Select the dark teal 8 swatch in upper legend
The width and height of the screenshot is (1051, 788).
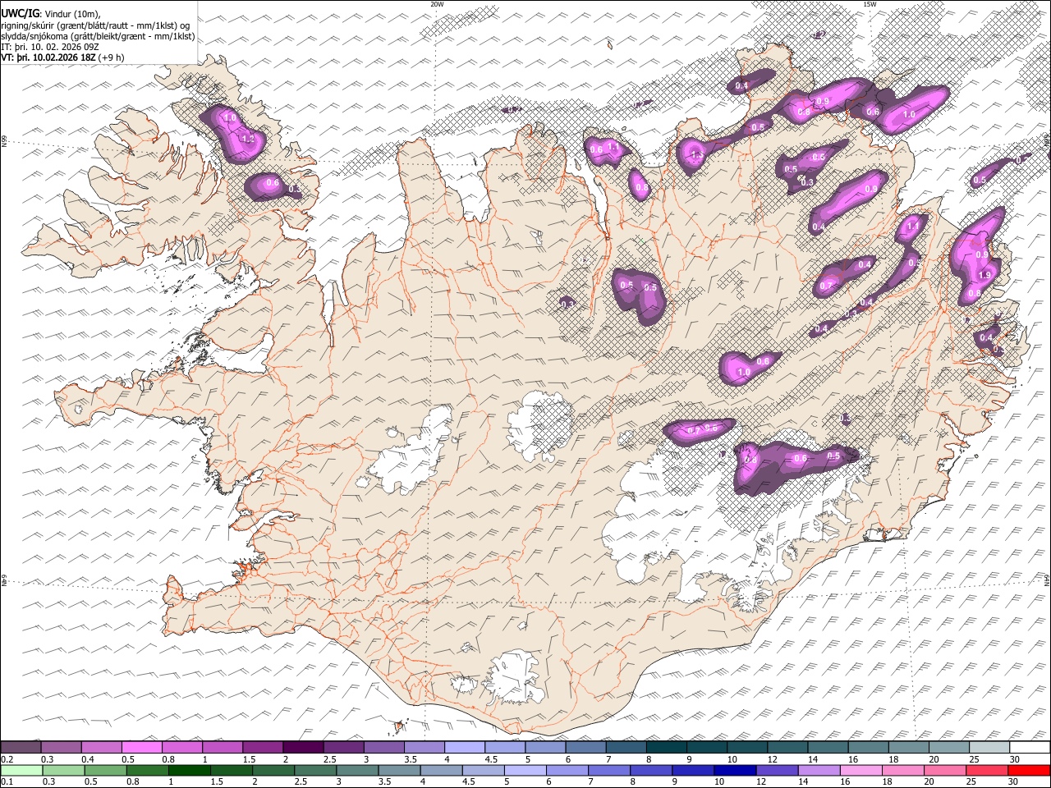(x=666, y=747)
